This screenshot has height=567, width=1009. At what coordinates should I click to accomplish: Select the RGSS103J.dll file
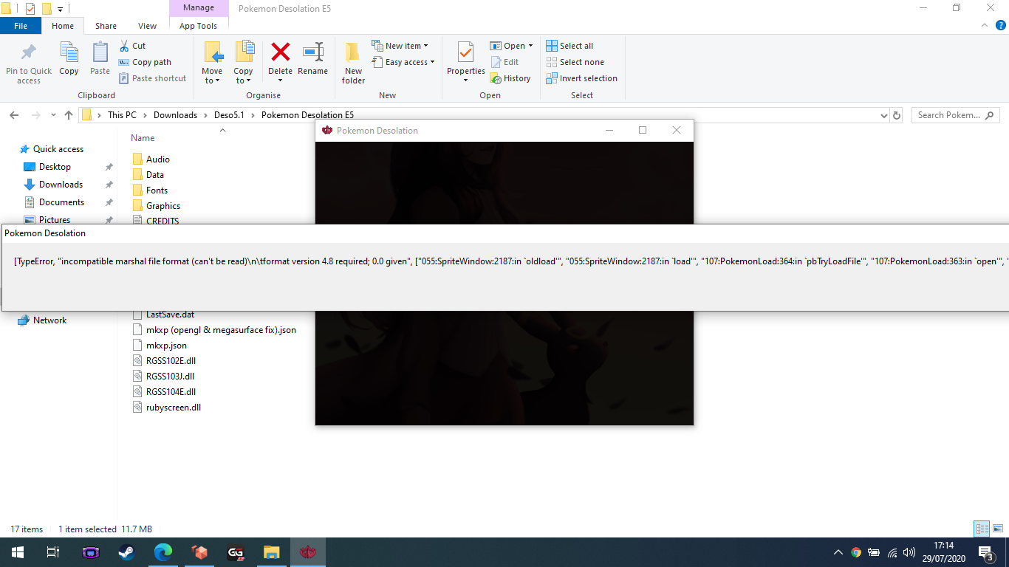170,377
